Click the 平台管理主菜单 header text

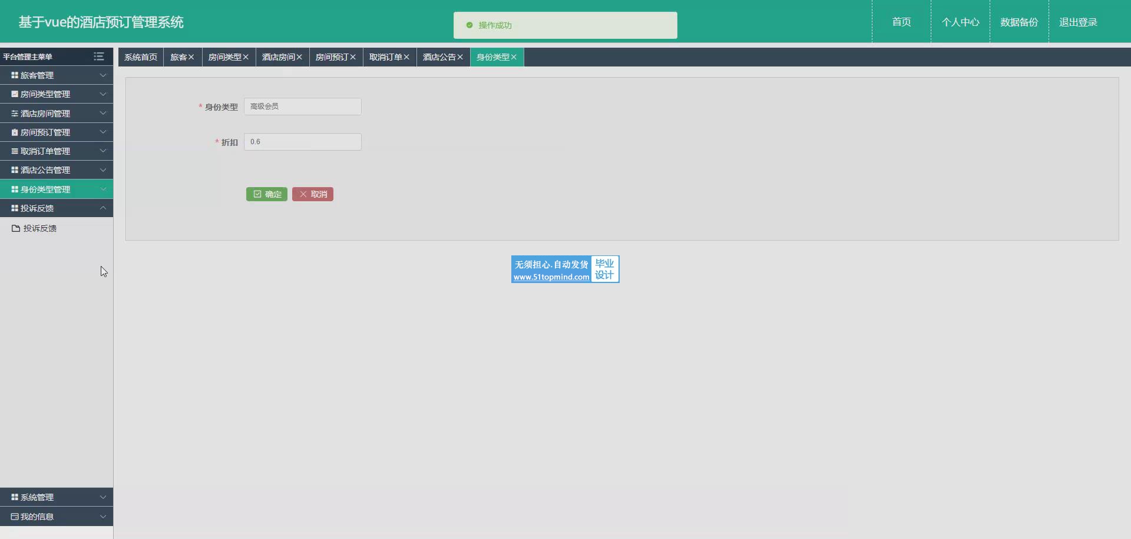click(x=28, y=57)
